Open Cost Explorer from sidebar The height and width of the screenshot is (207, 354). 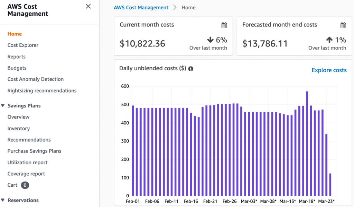pos(23,45)
